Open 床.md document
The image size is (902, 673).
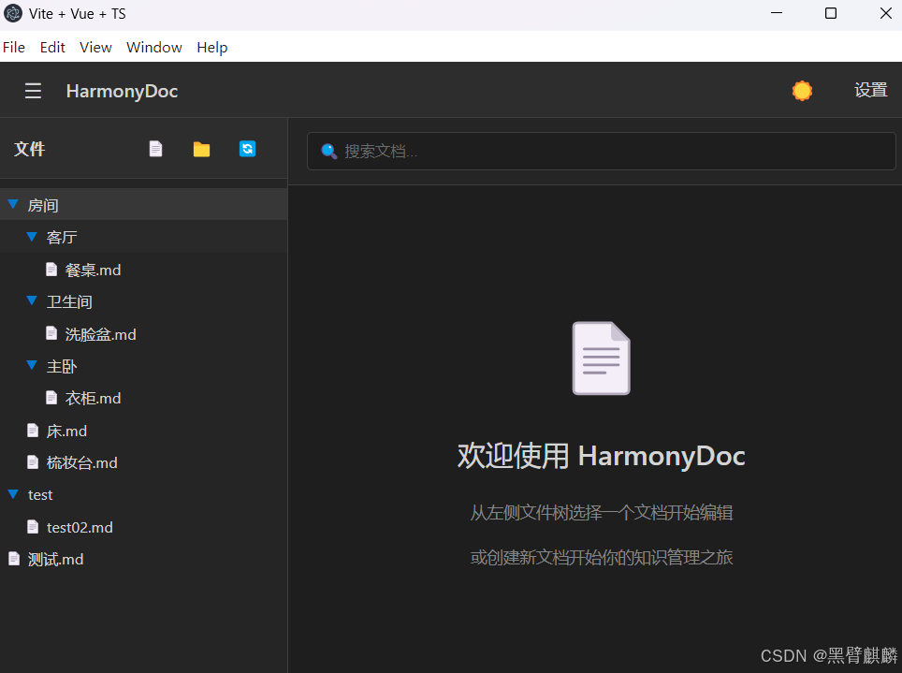click(66, 432)
